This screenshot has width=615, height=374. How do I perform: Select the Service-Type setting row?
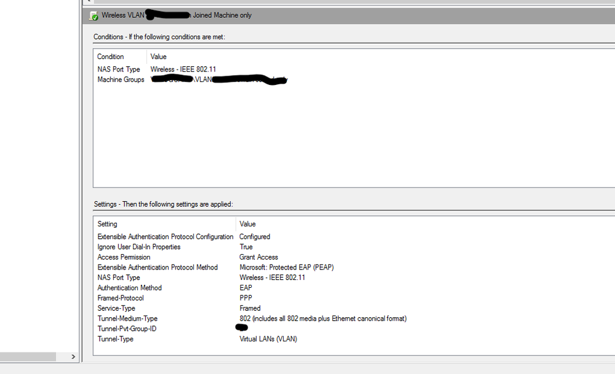(116, 308)
